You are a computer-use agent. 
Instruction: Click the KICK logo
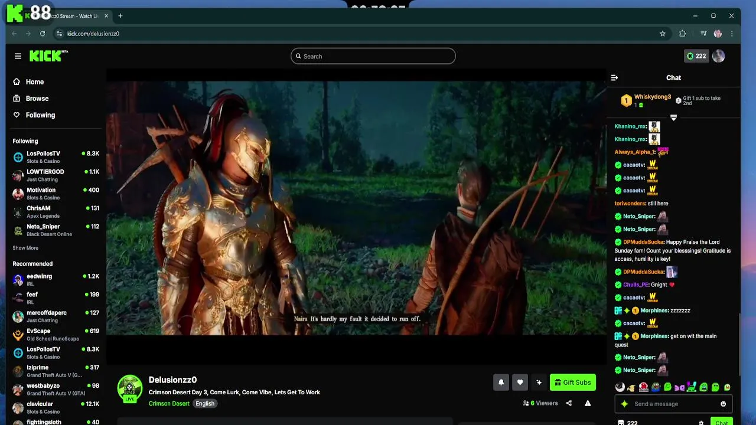pyautogui.click(x=48, y=56)
